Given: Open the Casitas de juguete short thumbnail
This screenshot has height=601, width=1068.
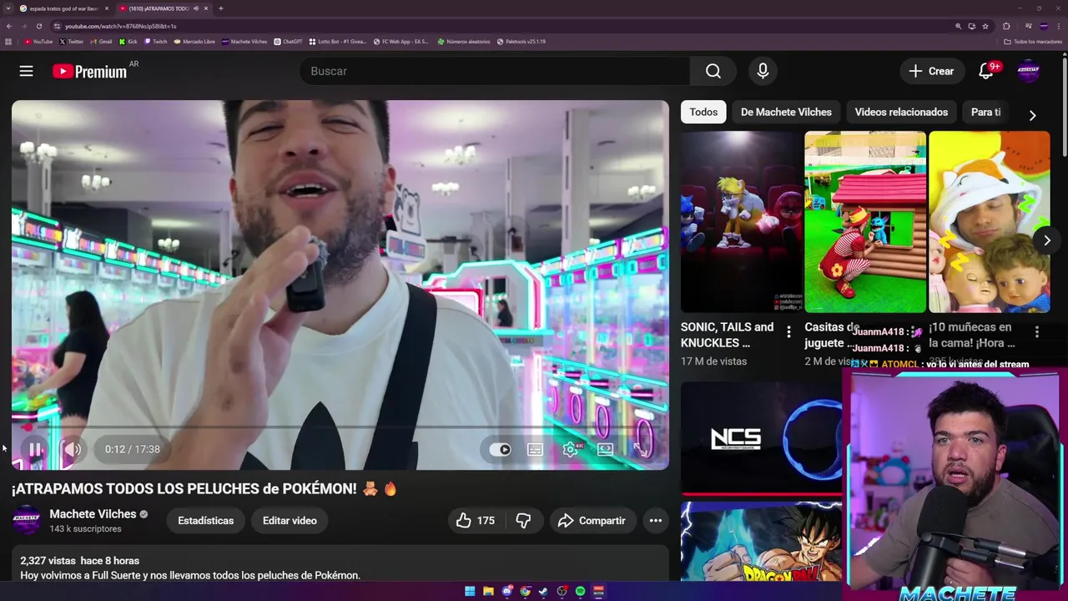Looking at the screenshot, I should point(865,222).
